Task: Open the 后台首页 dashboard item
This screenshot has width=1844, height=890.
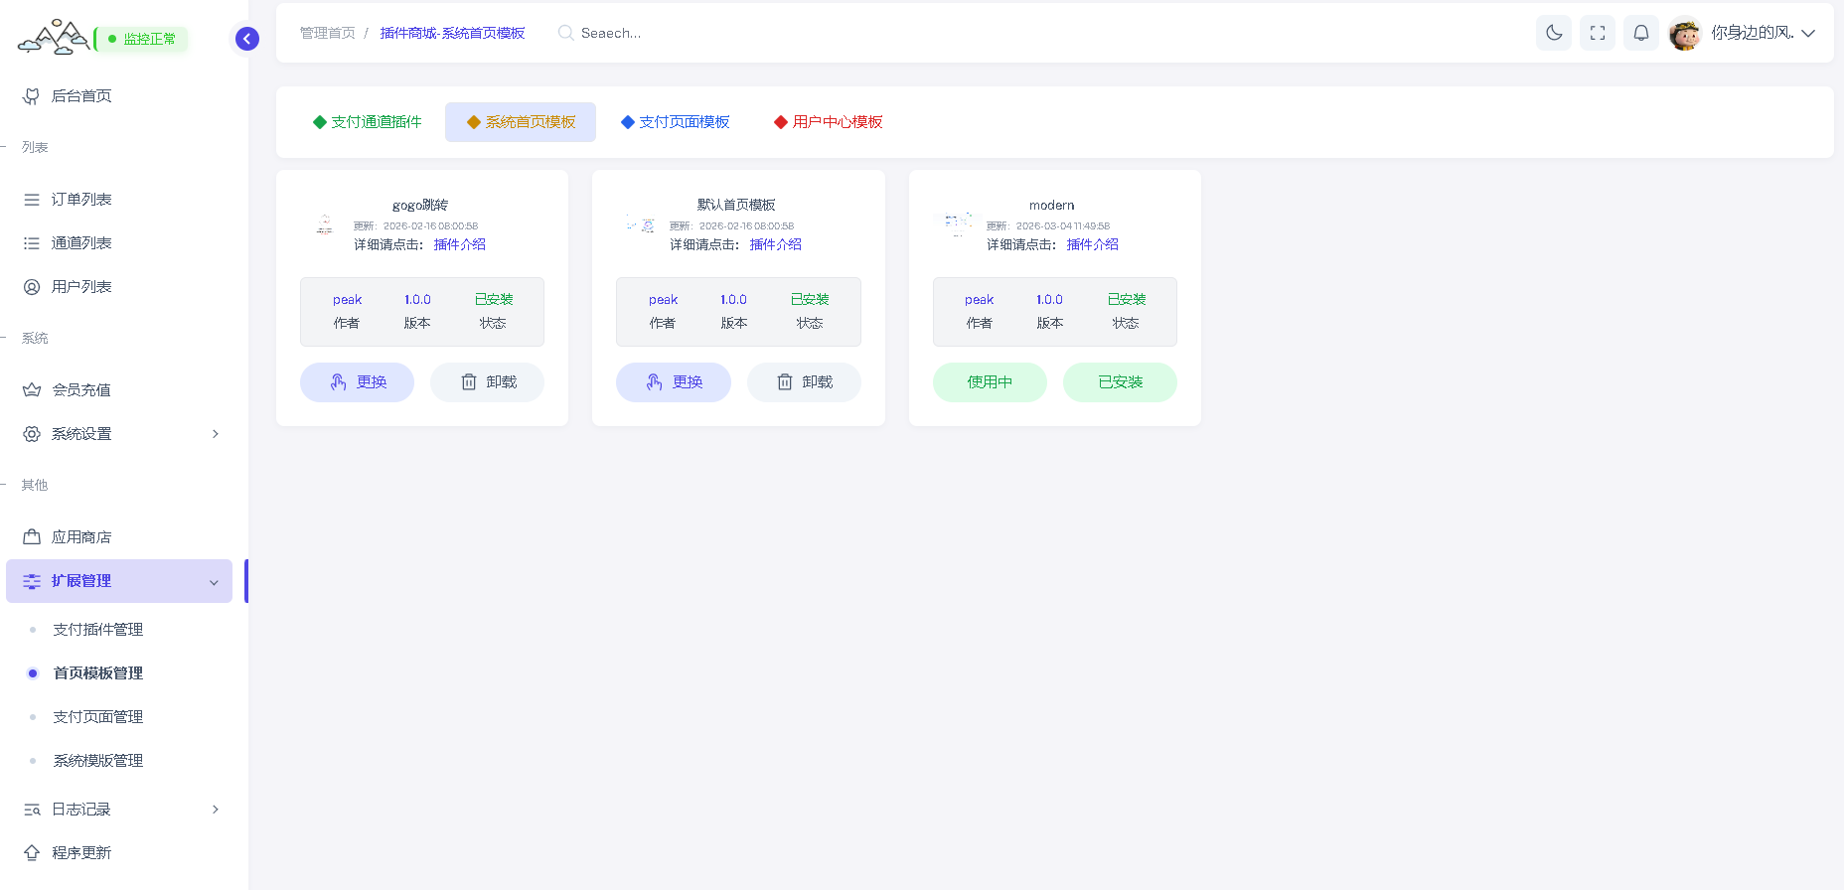Action: (x=81, y=96)
